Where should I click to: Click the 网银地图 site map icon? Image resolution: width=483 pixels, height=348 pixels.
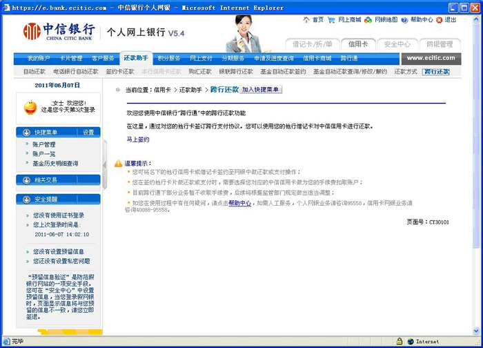[368, 20]
